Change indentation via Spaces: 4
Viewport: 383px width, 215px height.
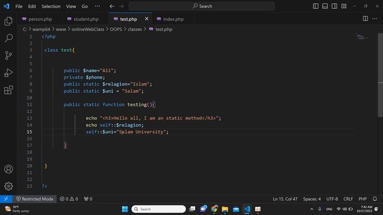312,199
